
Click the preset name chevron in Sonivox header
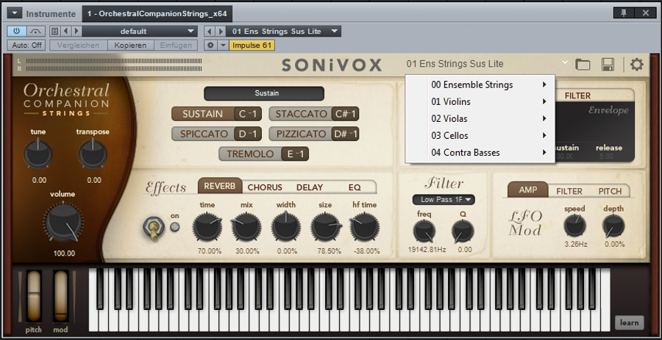(565, 62)
